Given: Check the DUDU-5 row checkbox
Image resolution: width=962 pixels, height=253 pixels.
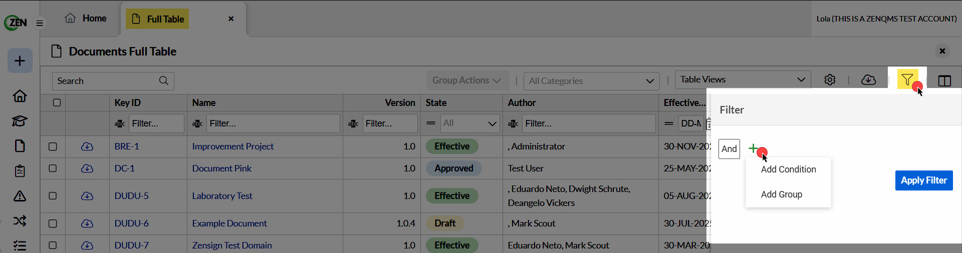Looking at the screenshot, I should 53,196.
